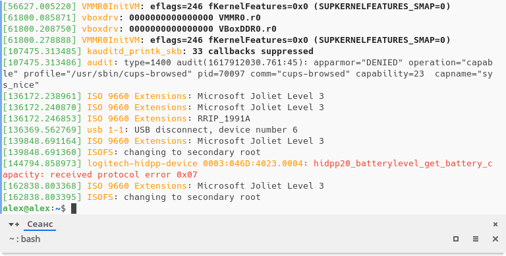
Task: Click the '~ : bash' window title
Action: click(x=25, y=240)
